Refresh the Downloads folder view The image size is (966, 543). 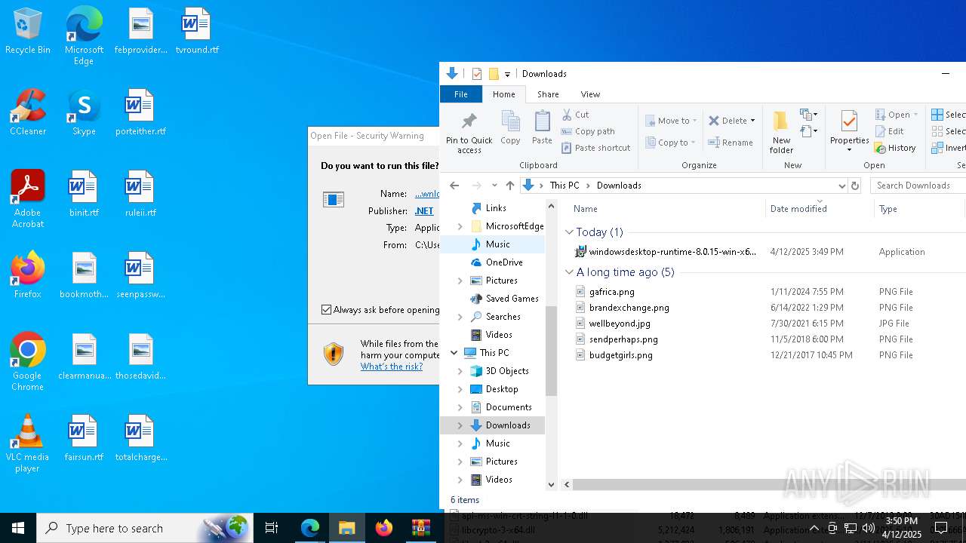click(855, 186)
